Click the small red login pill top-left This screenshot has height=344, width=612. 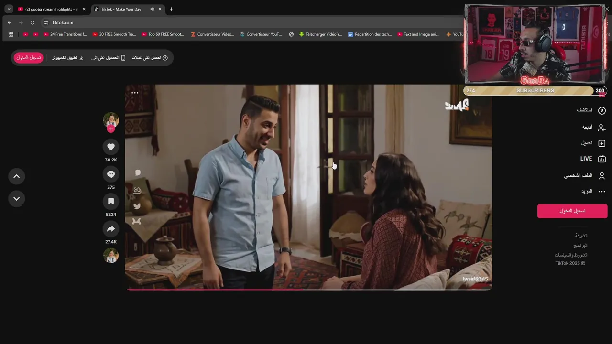[x=29, y=58]
